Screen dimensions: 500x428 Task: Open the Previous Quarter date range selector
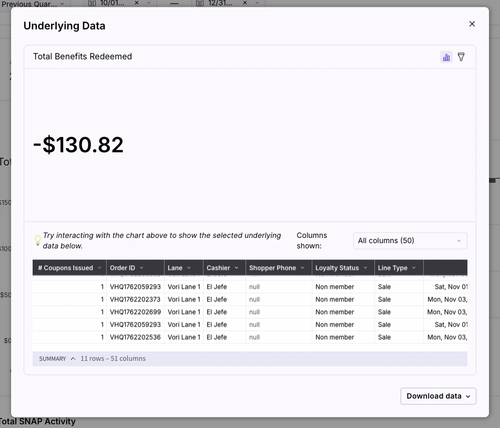point(32,4)
